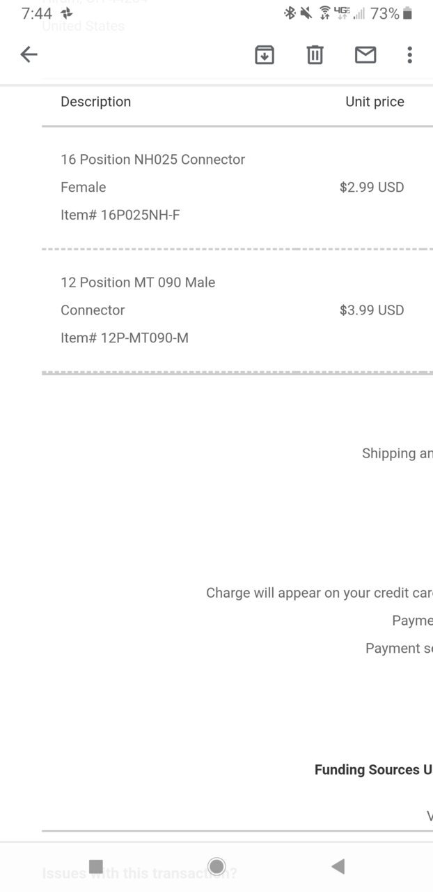
Task: Tap the battery icon in the status bar
Action: [408, 13]
